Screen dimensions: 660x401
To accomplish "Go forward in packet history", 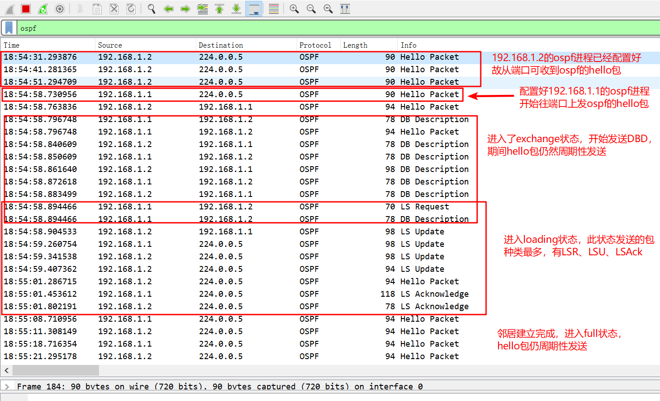I will pyautogui.click(x=186, y=9).
